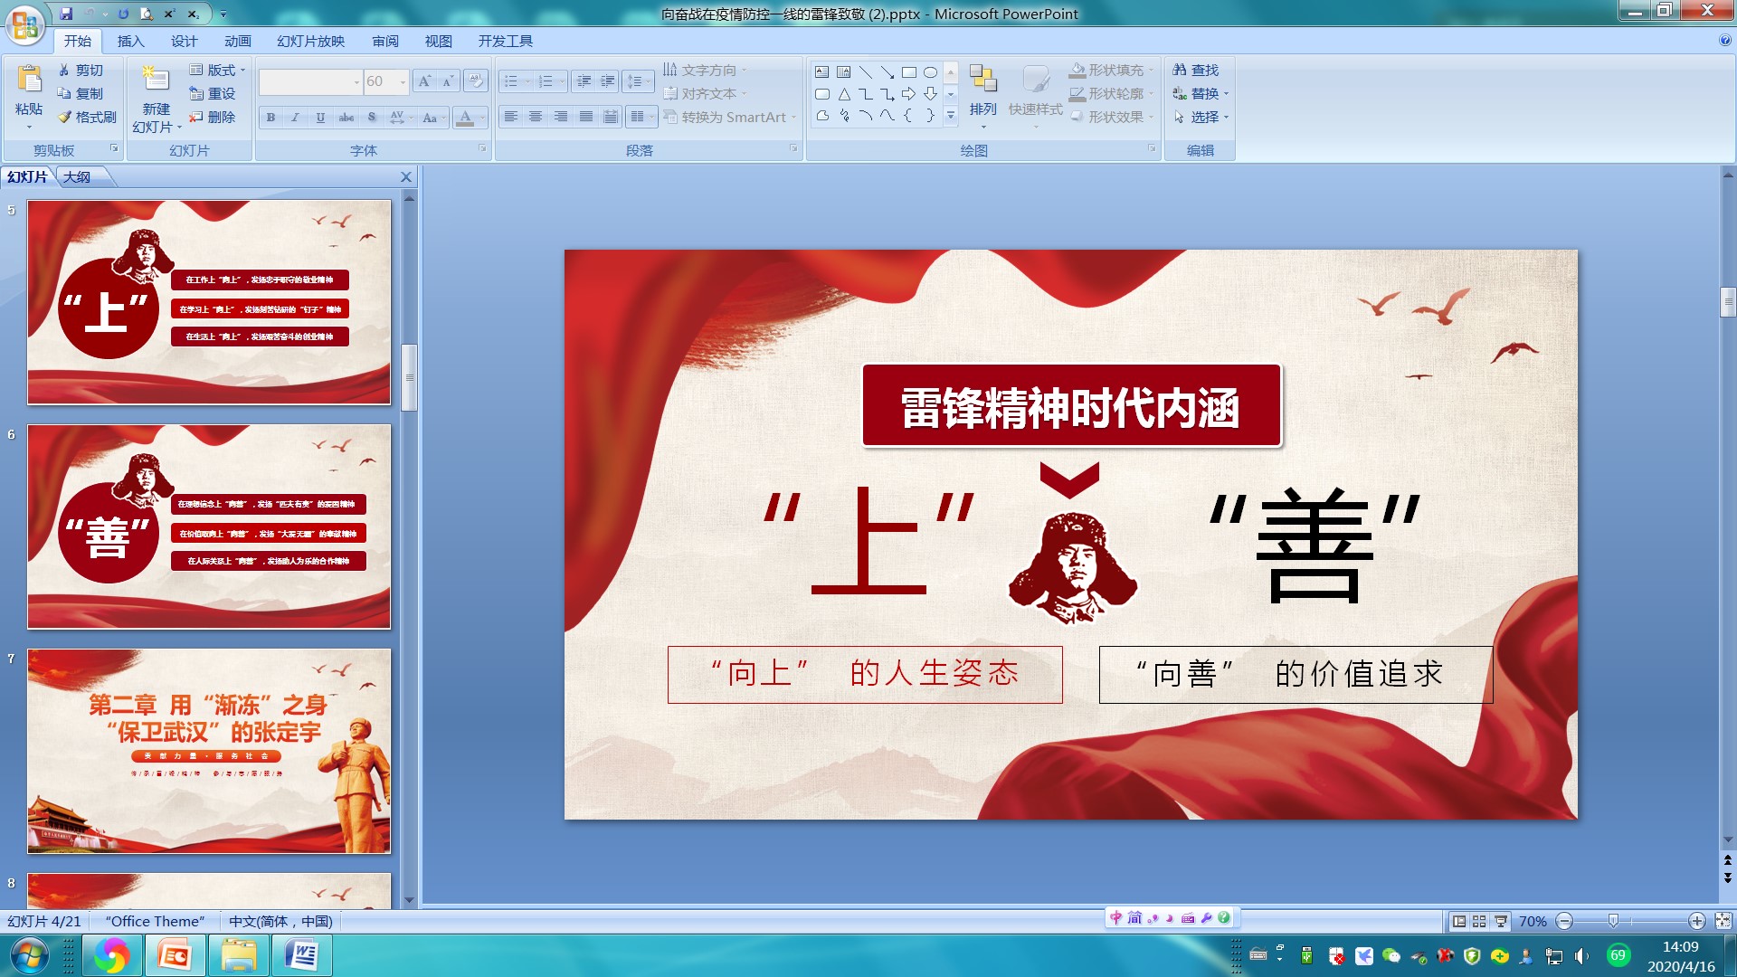Click New Slide (新建幻灯片) icon
The width and height of the screenshot is (1737, 977).
coord(156,80)
